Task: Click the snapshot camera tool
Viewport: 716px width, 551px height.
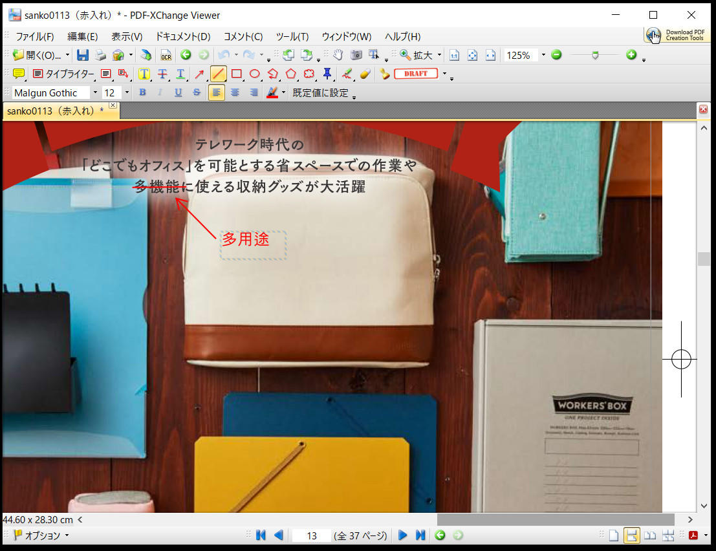Action: [356, 56]
